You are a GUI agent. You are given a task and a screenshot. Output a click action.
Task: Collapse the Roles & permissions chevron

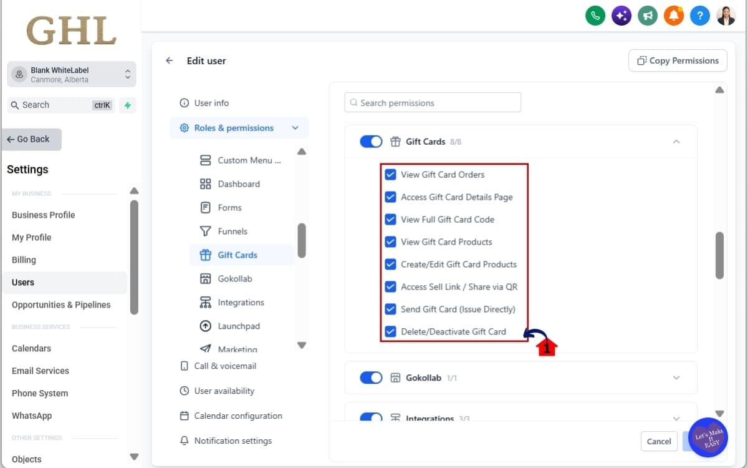point(295,128)
